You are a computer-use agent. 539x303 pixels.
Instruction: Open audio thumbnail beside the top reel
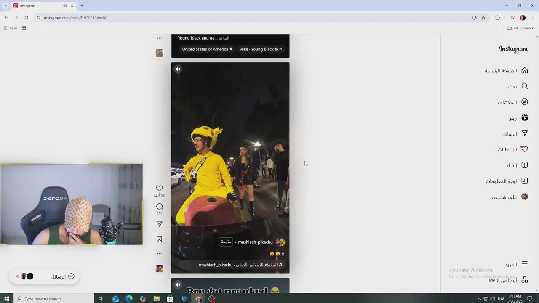point(159,53)
